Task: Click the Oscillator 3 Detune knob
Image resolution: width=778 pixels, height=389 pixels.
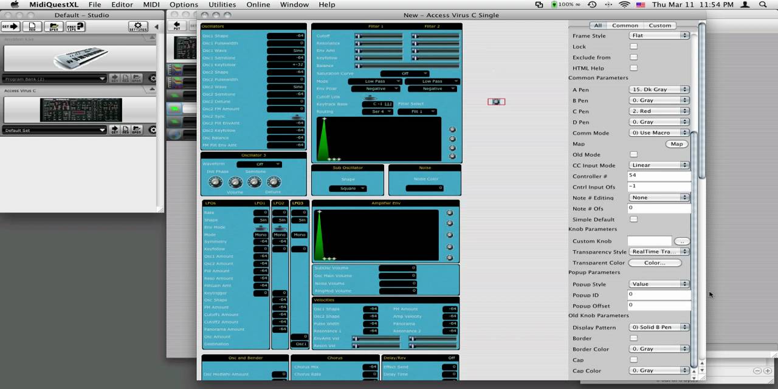Action: pos(274,182)
